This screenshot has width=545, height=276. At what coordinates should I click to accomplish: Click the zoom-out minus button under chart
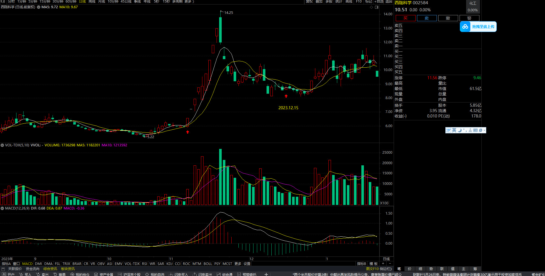point(390,264)
